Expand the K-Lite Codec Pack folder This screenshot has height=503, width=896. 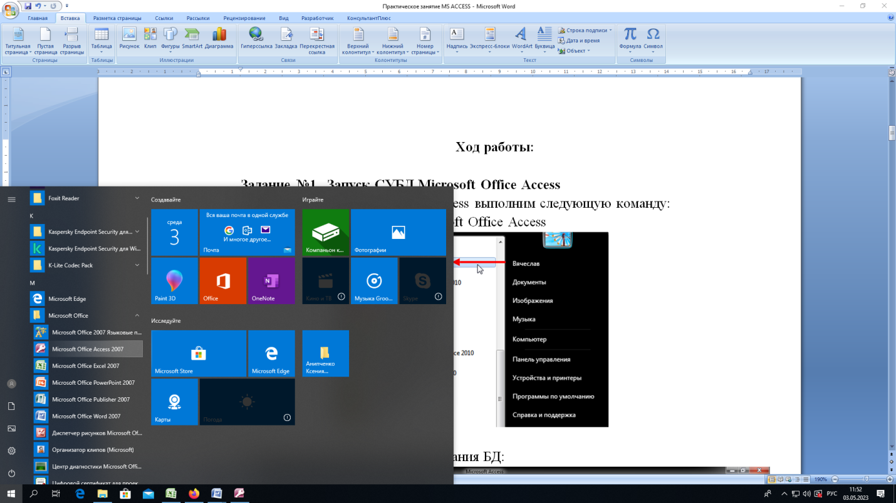(x=137, y=265)
